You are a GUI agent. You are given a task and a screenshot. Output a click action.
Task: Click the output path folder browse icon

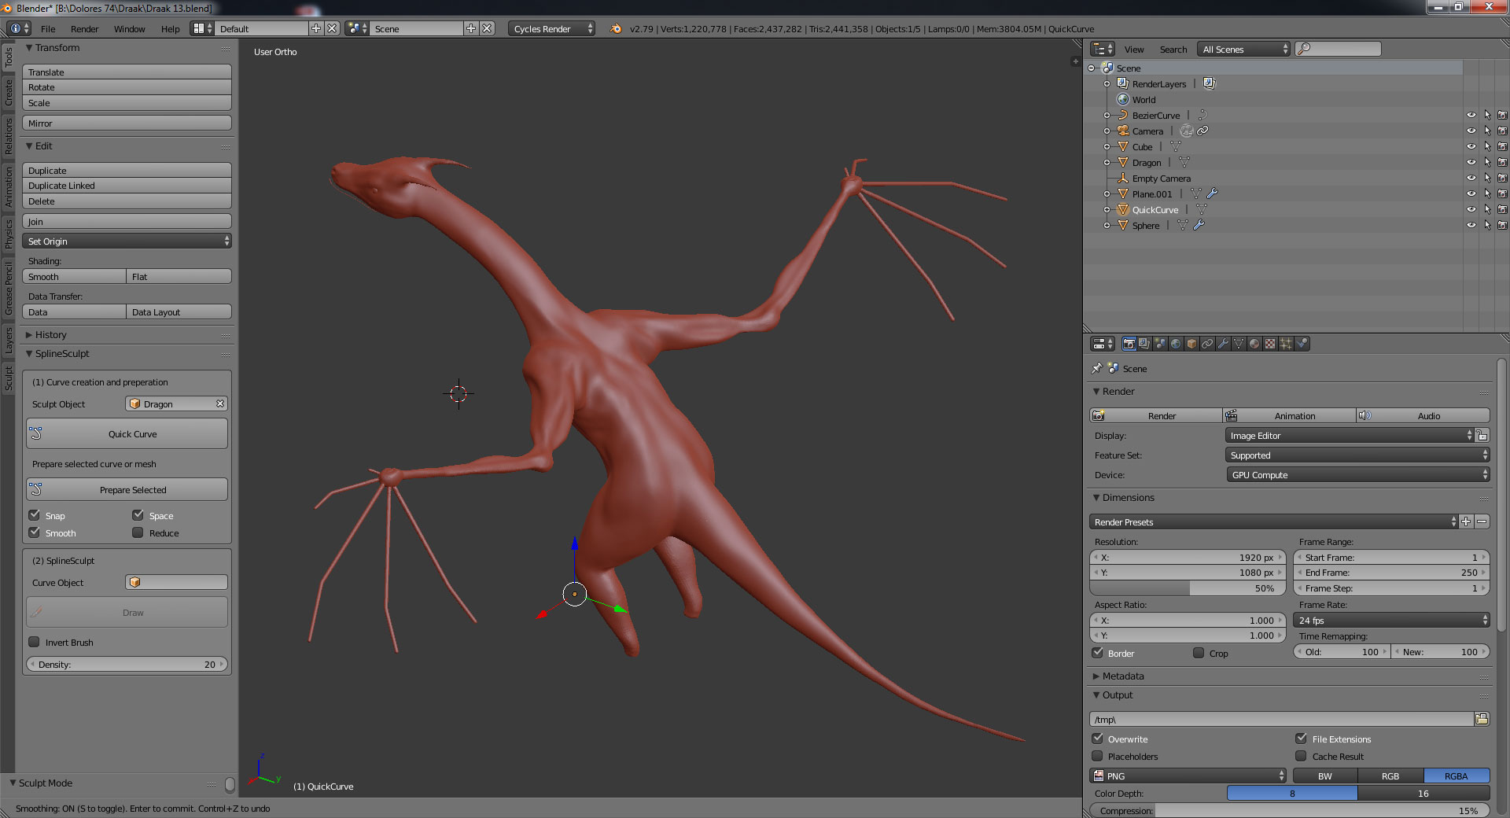[x=1482, y=719]
